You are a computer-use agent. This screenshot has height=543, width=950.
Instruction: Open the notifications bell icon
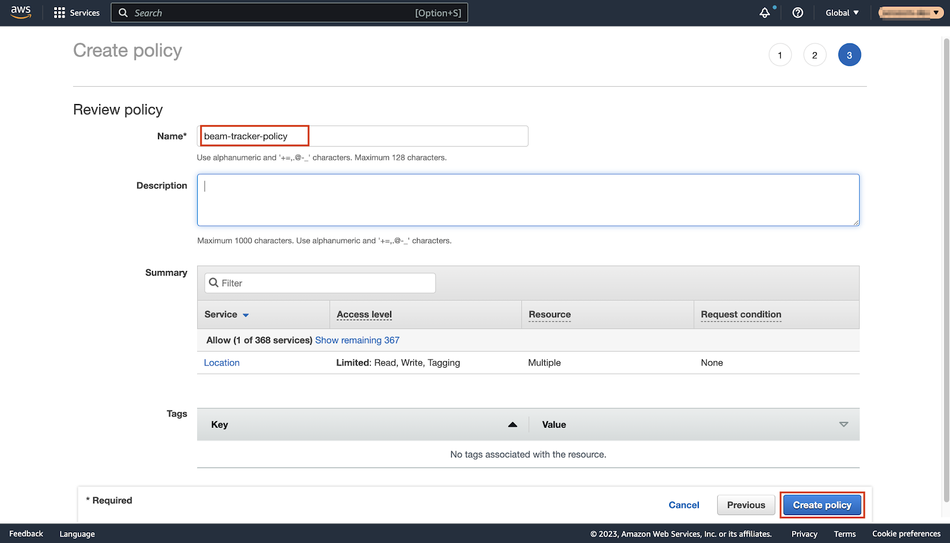(765, 12)
